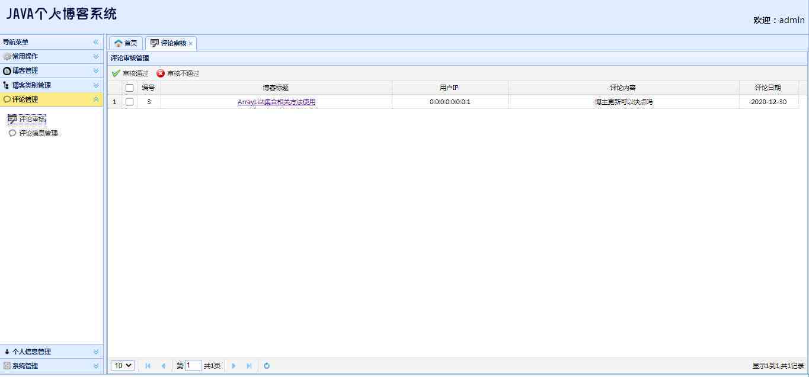809x377 pixels.
Task: Click the 评论管理 speech bubble icon
Action: tap(7, 99)
